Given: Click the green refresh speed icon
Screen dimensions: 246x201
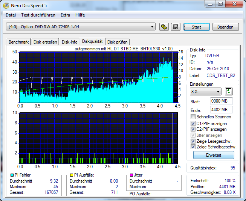Looking at the screenshot, I should click(x=229, y=91).
